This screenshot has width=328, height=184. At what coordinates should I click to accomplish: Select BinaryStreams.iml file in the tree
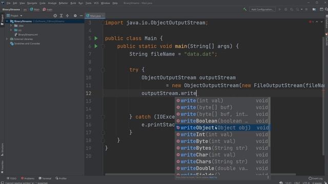(x=28, y=35)
